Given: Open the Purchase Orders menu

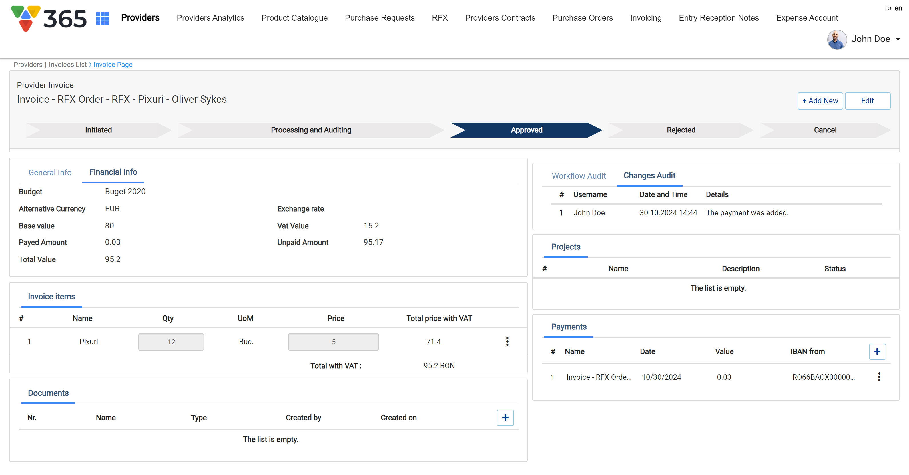Looking at the screenshot, I should pos(582,18).
